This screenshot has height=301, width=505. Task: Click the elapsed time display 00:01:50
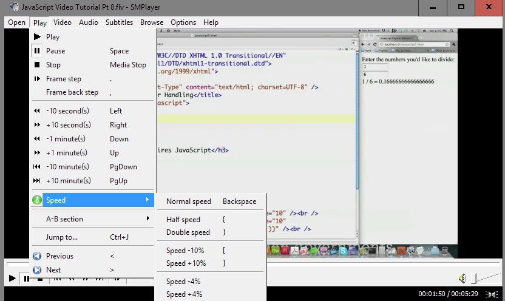tap(432, 294)
